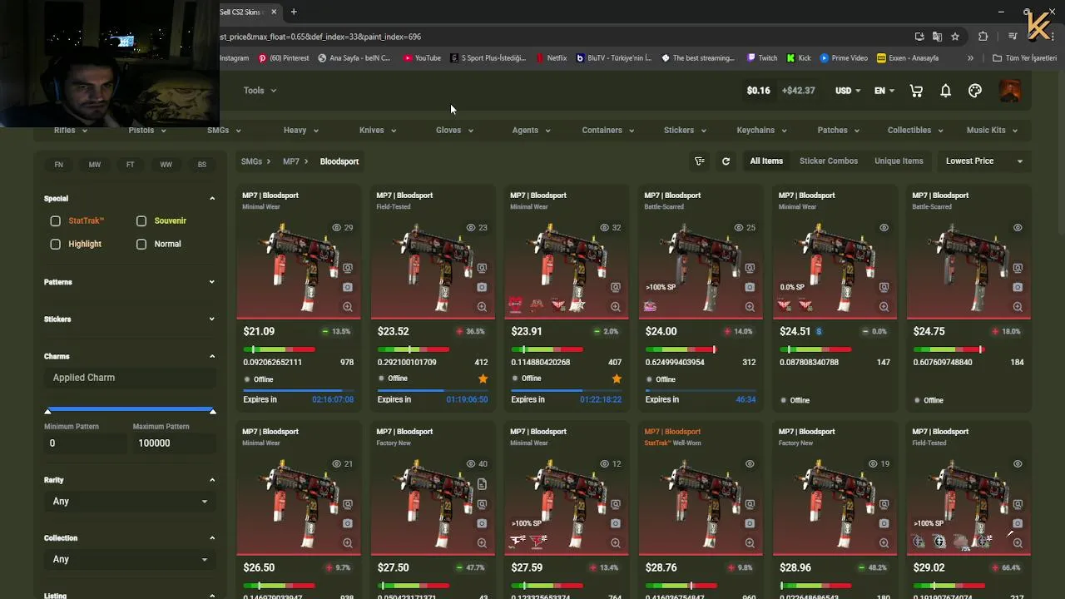
Task: Zoom into the $26.50 MP7 image
Action: click(x=348, y=543)
